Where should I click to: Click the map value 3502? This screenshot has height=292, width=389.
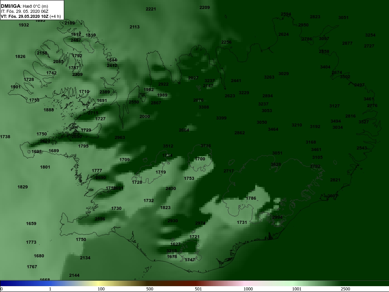345,77
